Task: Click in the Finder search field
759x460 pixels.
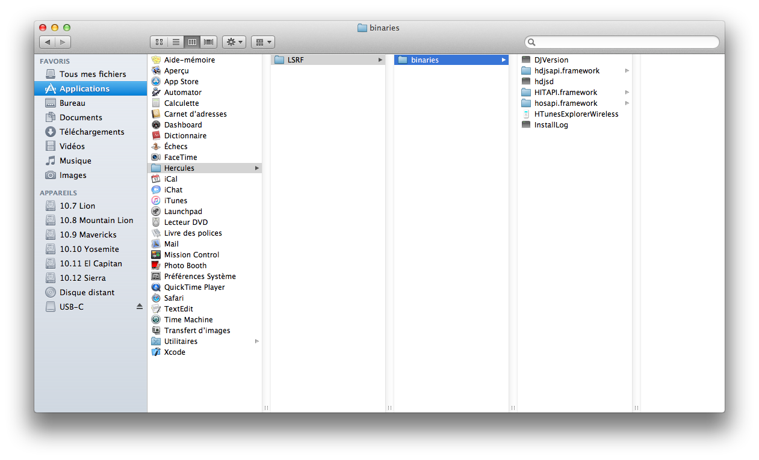Action: (x=622, y=42)
